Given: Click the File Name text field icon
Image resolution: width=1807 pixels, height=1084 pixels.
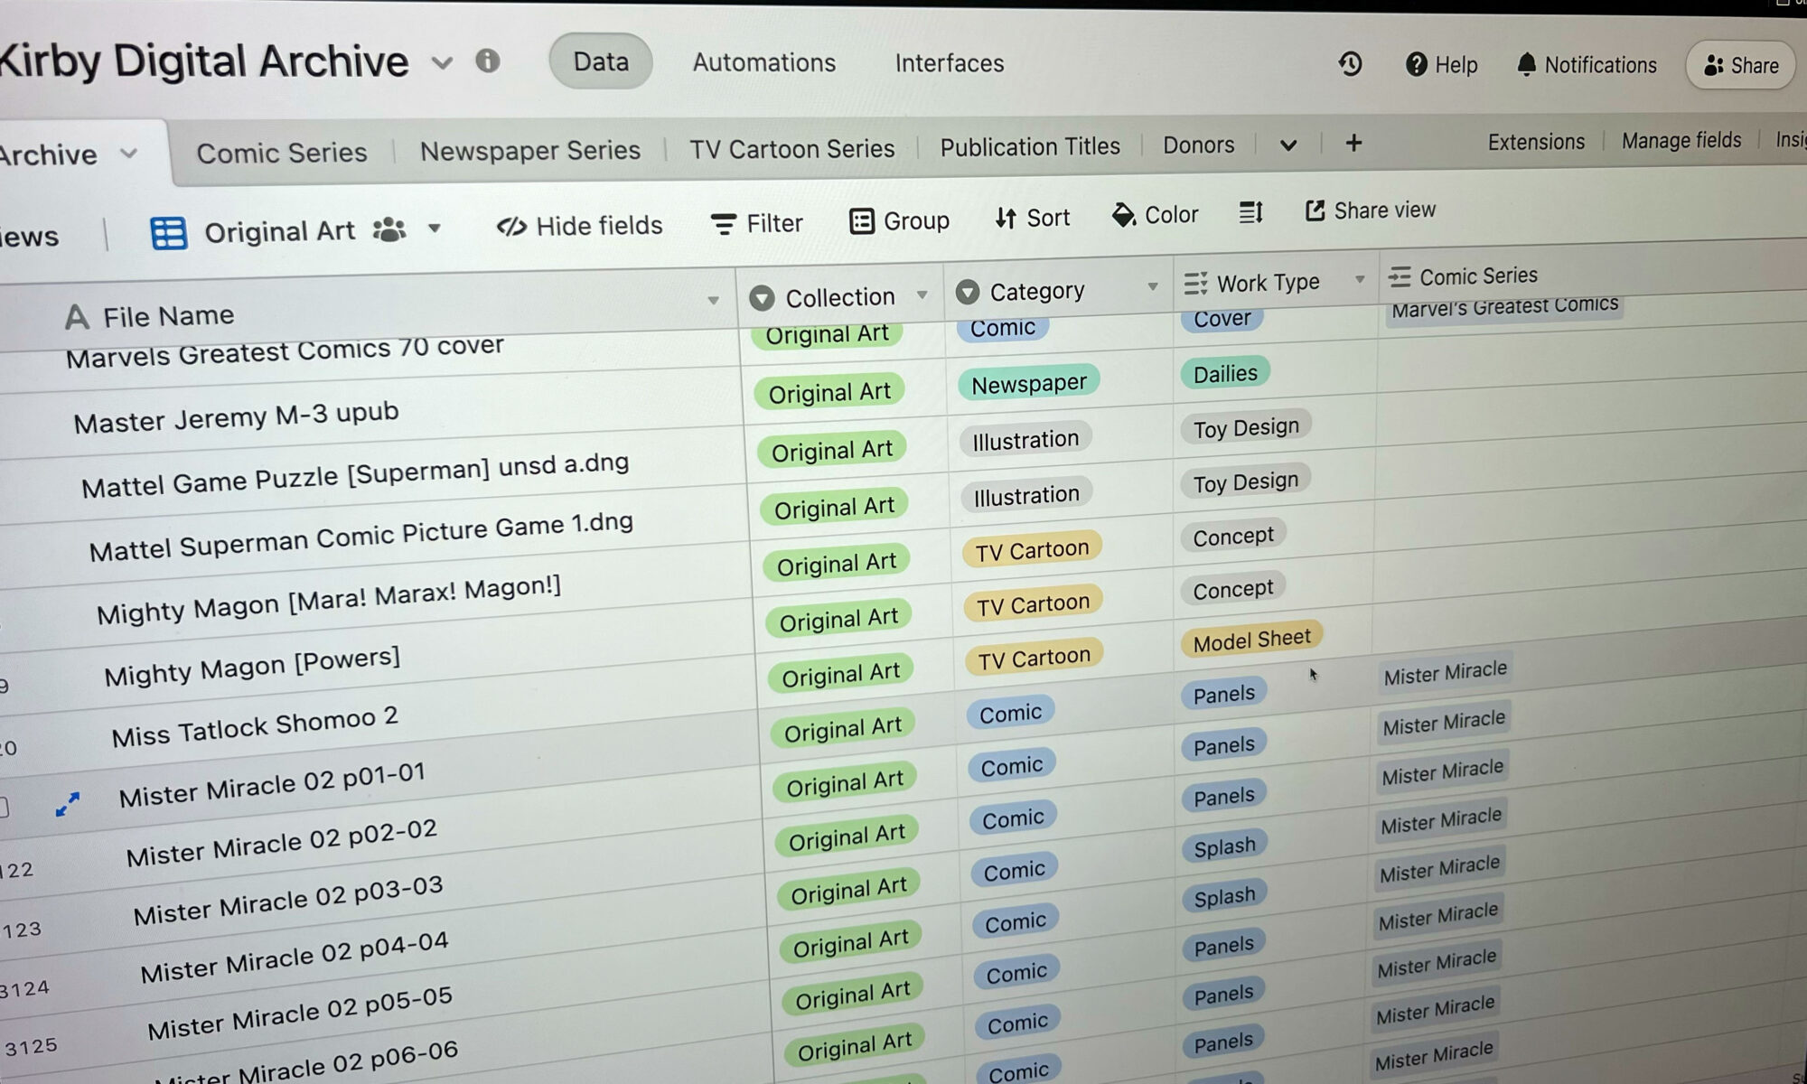Looking at the screenshot, I should [78, 317].
